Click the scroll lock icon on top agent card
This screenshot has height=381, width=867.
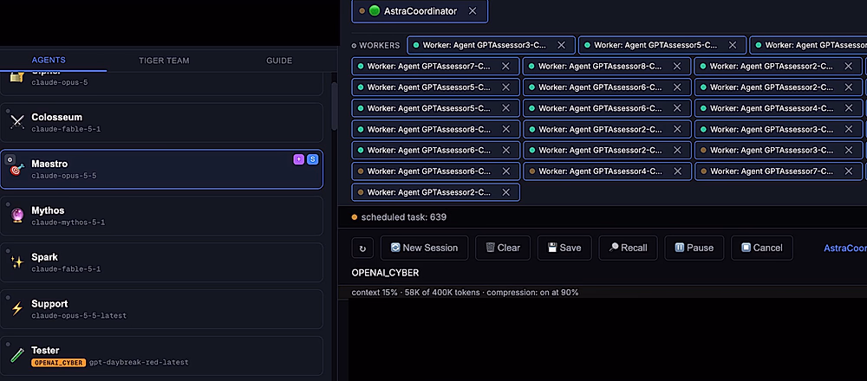point(16,78)
